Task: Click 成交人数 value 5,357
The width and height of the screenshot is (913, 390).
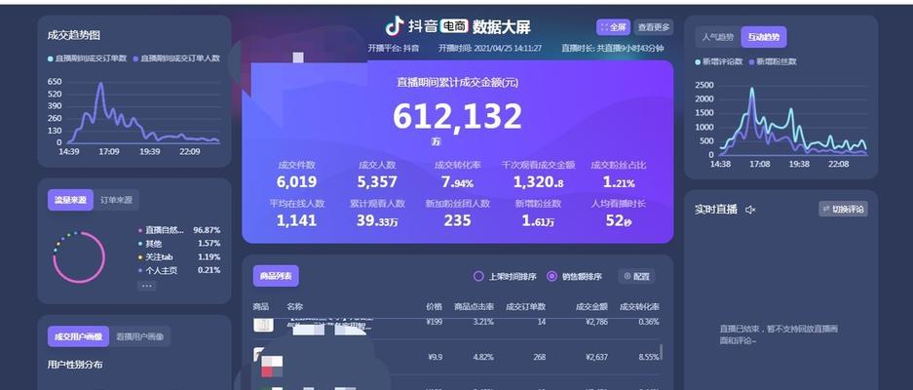Action: click(x=377, y=182)
